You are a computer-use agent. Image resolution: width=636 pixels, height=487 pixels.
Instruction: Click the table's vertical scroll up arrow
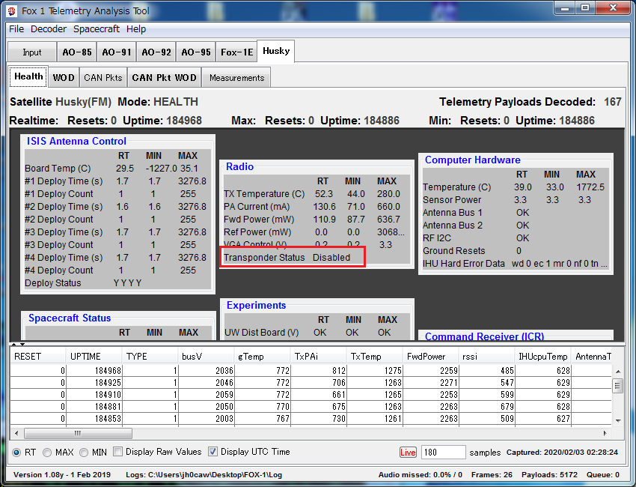[618, 371]
